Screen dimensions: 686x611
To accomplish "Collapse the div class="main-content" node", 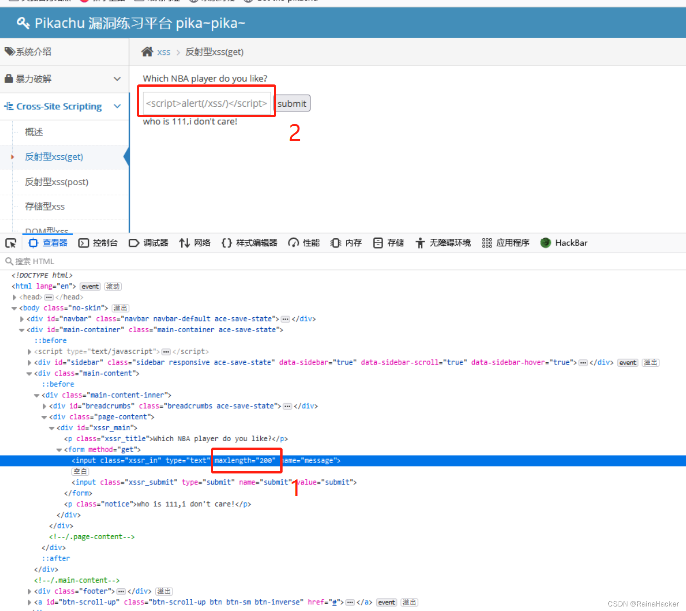I will [30, 374].
